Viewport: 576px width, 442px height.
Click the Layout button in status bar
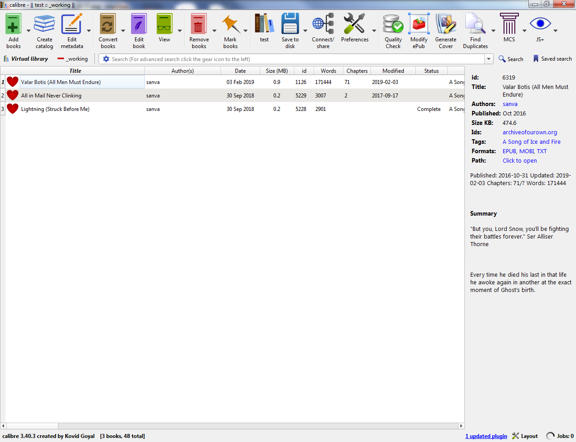pyautogui.click(x=525, y=436)
